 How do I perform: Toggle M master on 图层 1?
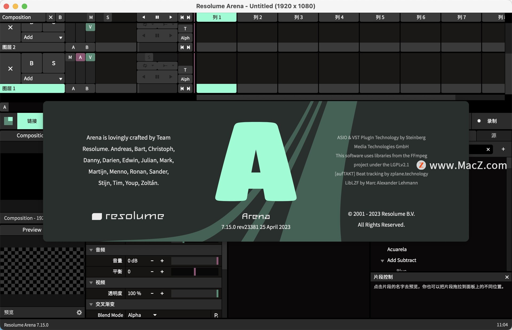point(70,57)
